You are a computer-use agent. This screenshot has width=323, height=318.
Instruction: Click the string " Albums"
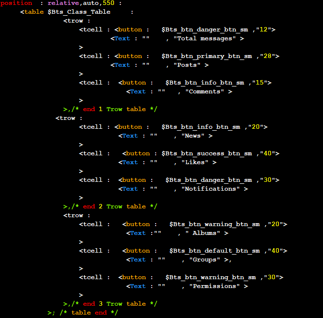pos(203,233)
